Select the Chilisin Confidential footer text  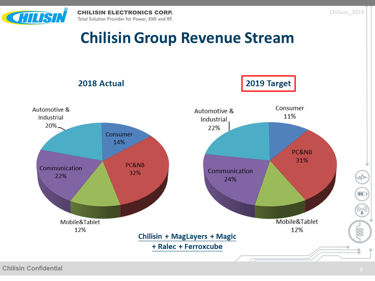point(32,269)
